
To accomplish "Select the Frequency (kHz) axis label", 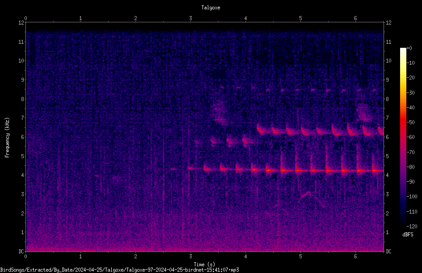I will click(x=7, y=138).
